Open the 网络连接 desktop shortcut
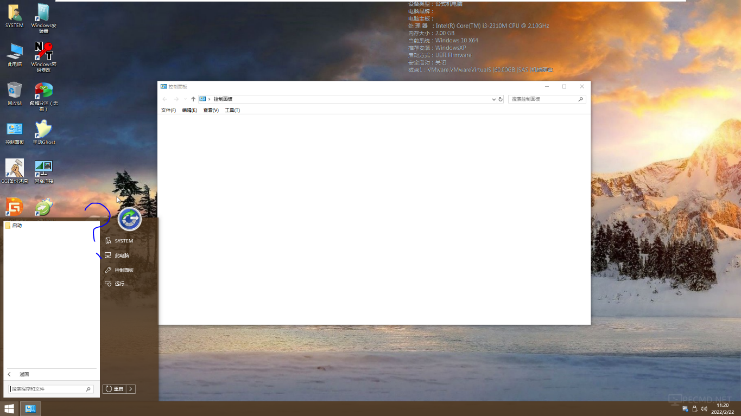 point(43,172)
